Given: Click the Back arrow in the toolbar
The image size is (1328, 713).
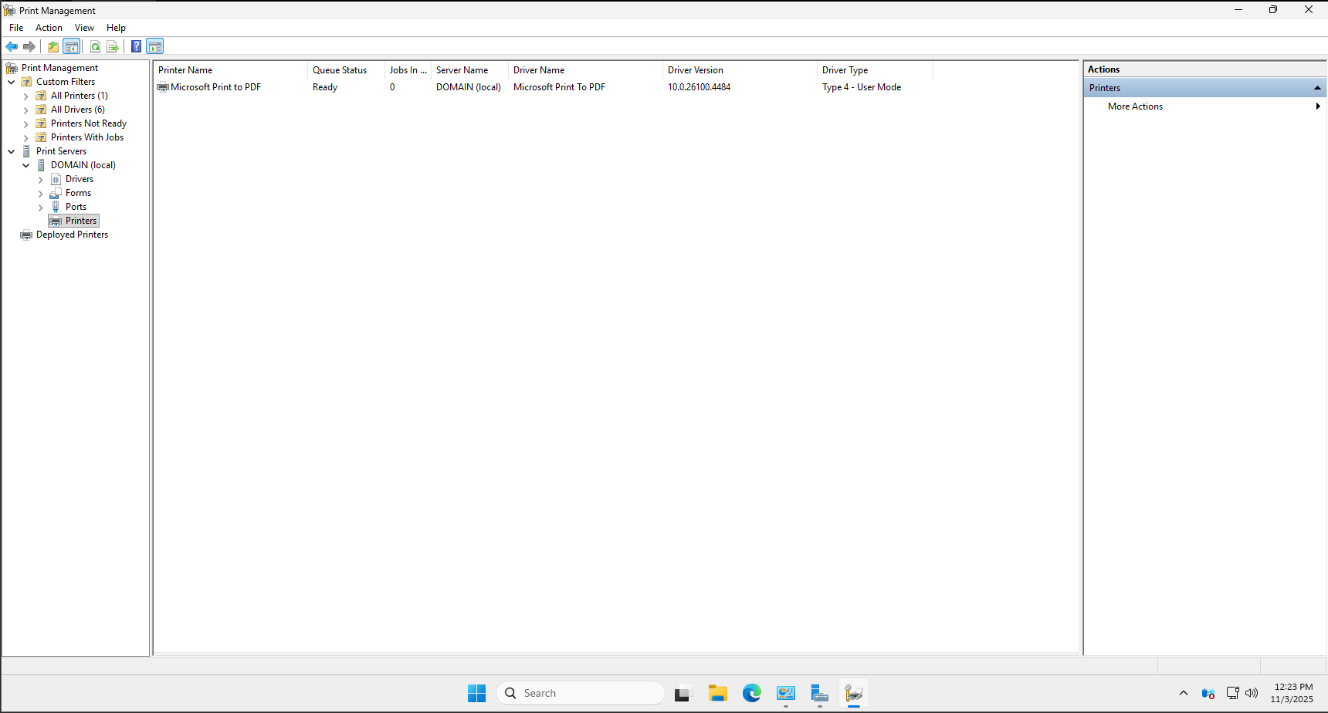Looking at the screenshot, I should [x=12, y=46].
